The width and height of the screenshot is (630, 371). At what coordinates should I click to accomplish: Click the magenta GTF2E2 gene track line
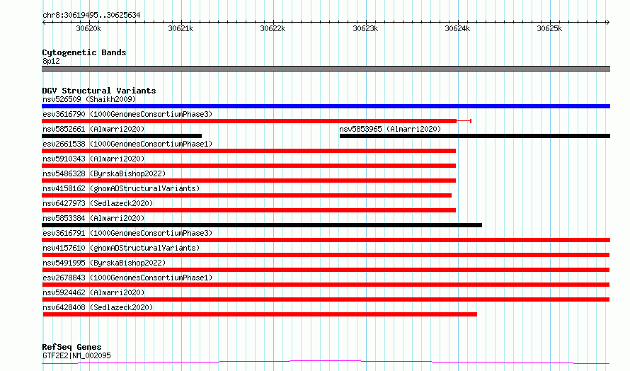point(326,363)
